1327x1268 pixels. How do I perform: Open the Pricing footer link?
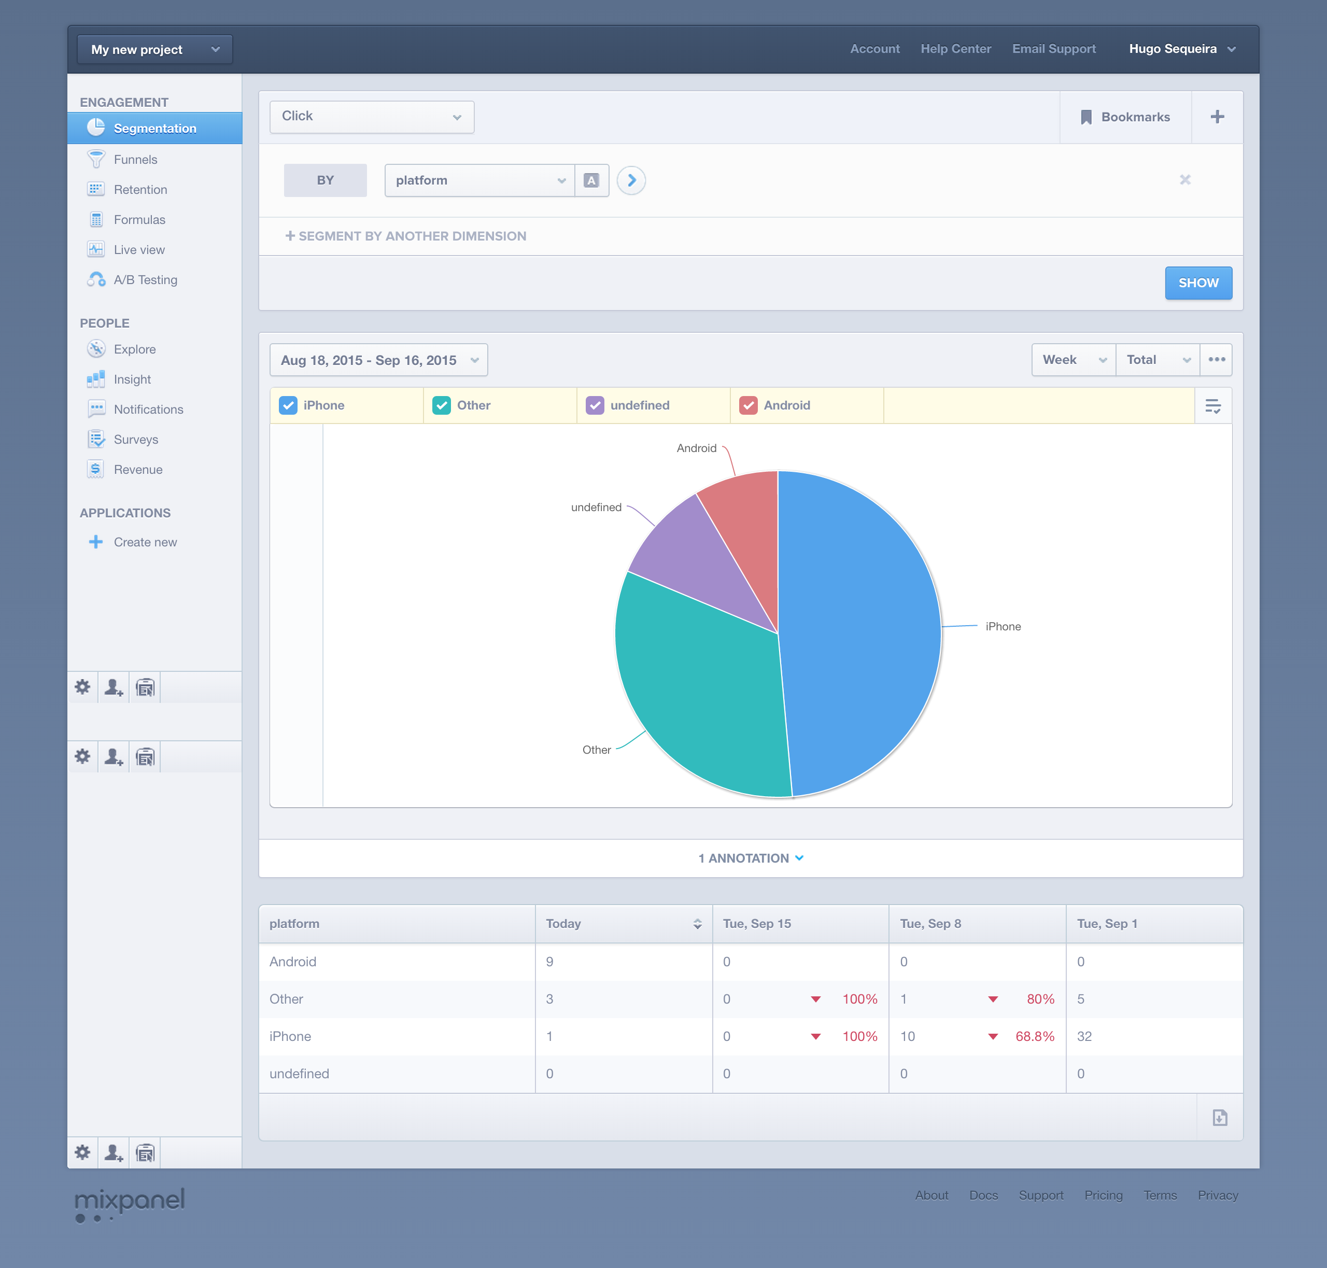tap(1103, 1195)
